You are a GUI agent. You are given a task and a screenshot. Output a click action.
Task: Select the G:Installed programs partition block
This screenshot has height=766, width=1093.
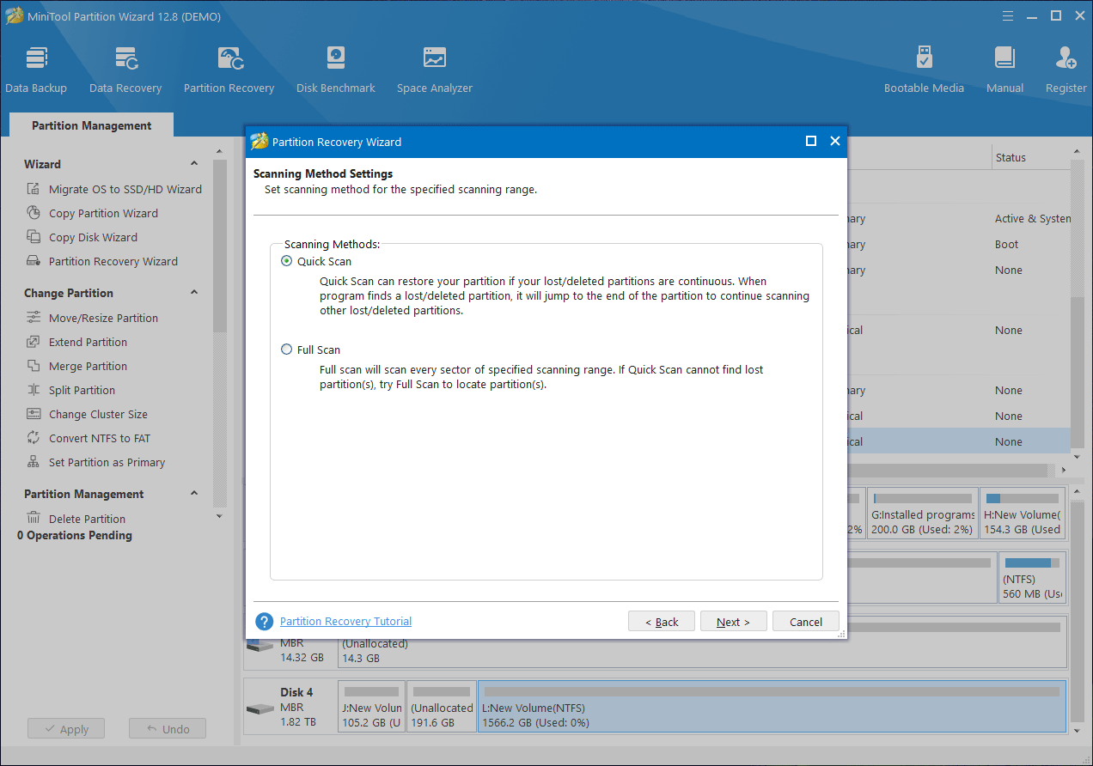(922, 514)
